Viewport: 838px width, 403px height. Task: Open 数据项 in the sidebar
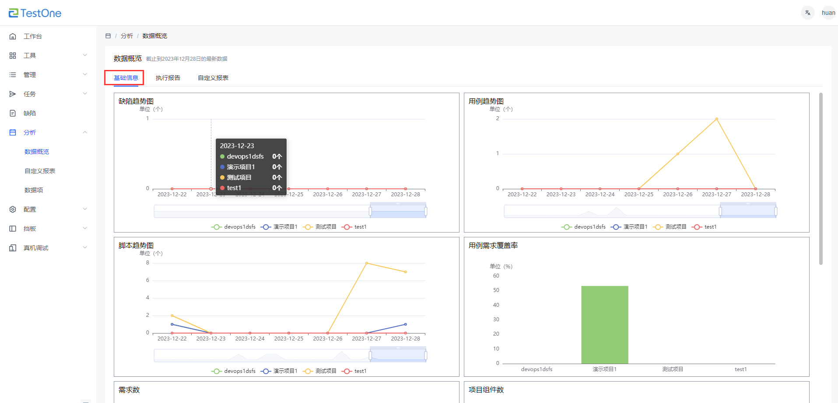pos(34,190)
